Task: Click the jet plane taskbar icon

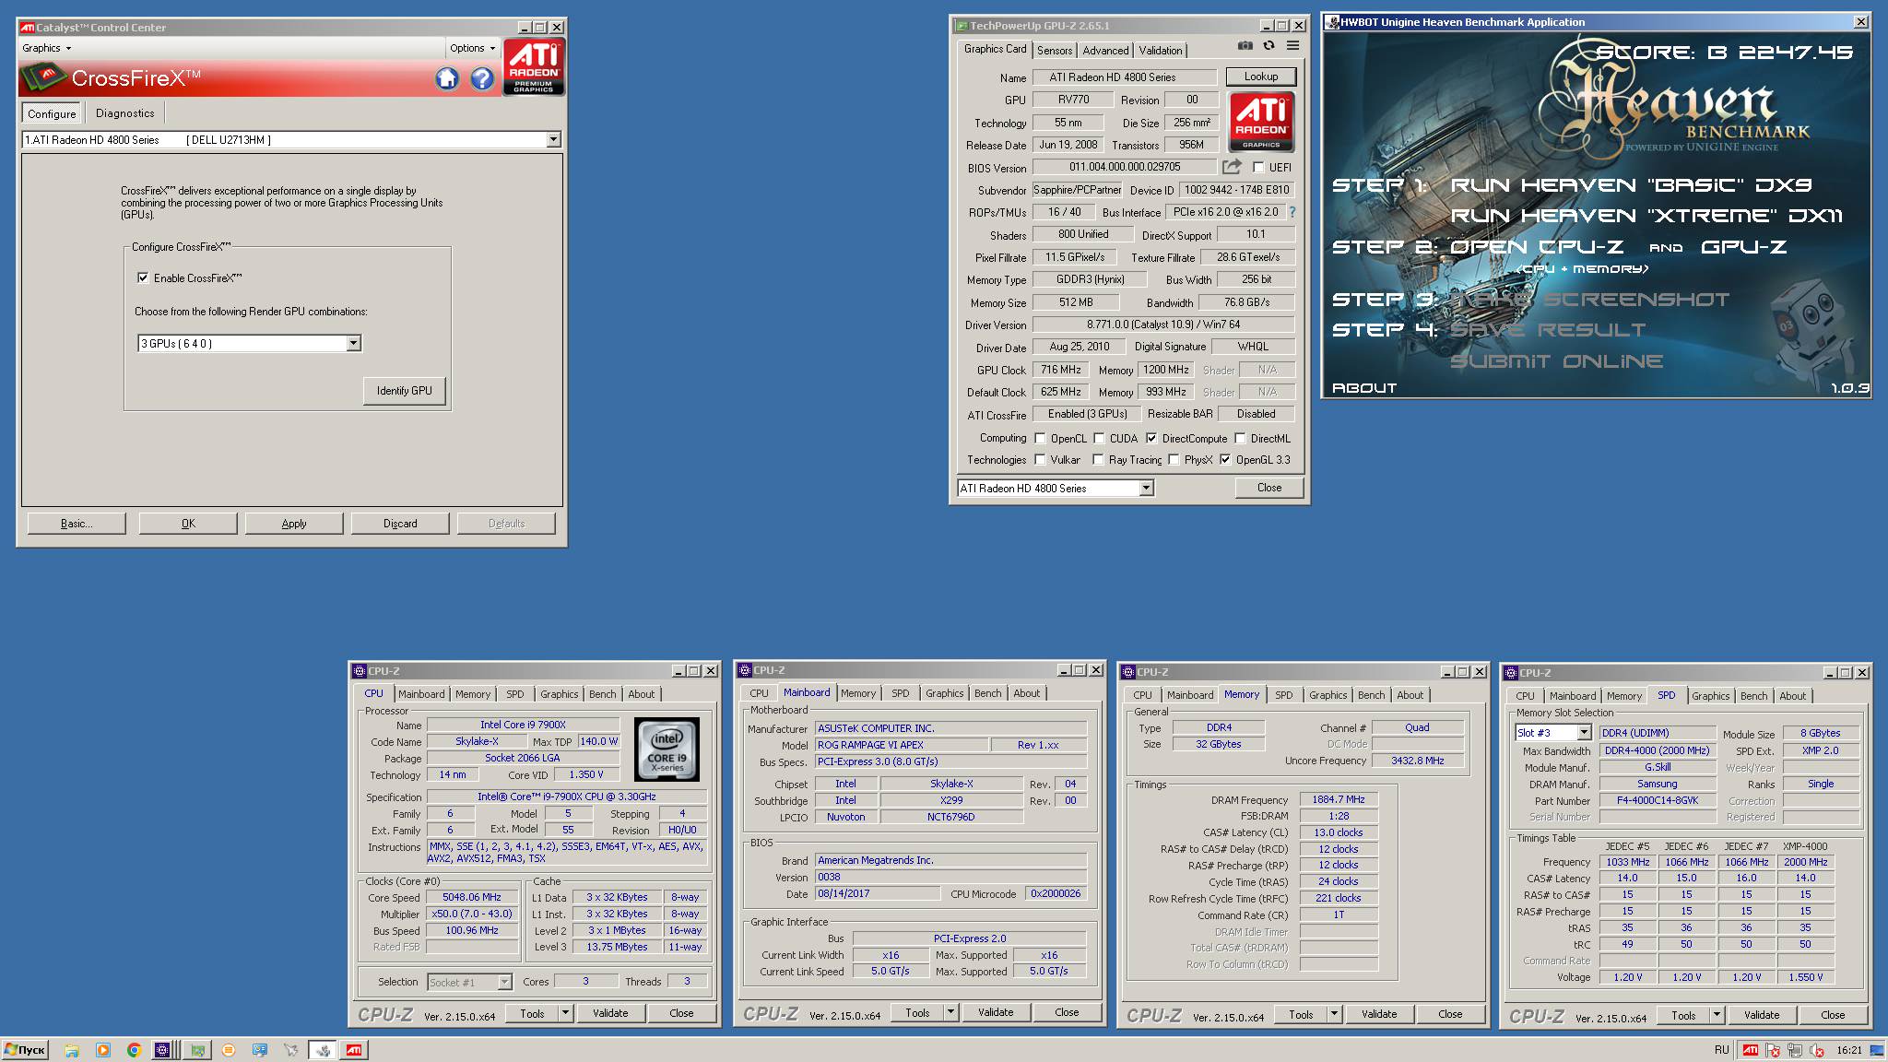Action: (291, 1050)
